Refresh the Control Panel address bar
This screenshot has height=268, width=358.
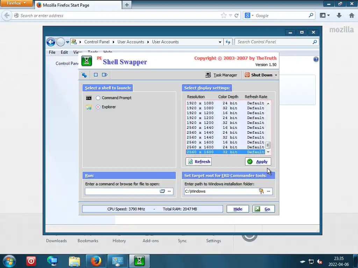click(228, 42)
